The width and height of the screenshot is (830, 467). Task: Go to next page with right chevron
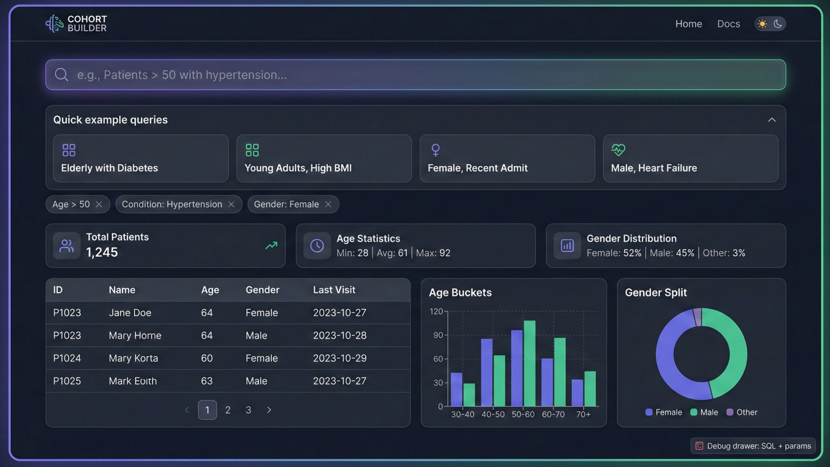click(269, 410)
